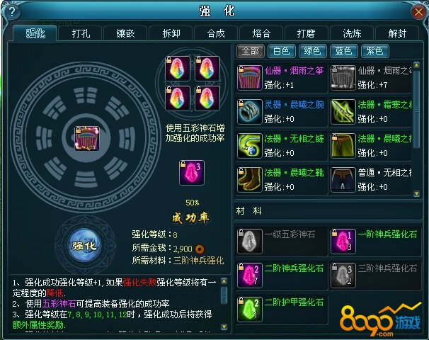Image resolution: width=429 pixels, height=340 pixels.
Task: Click the first rainbow 五彩神石 slot
Action: [x=178, y=68]
